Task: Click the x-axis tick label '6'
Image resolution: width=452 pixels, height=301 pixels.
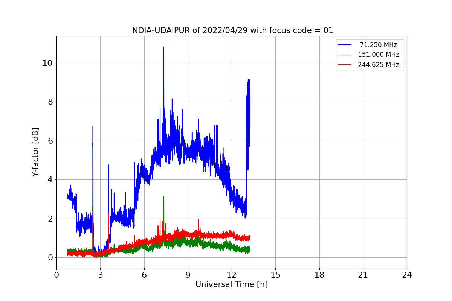Action: [144, 275]
